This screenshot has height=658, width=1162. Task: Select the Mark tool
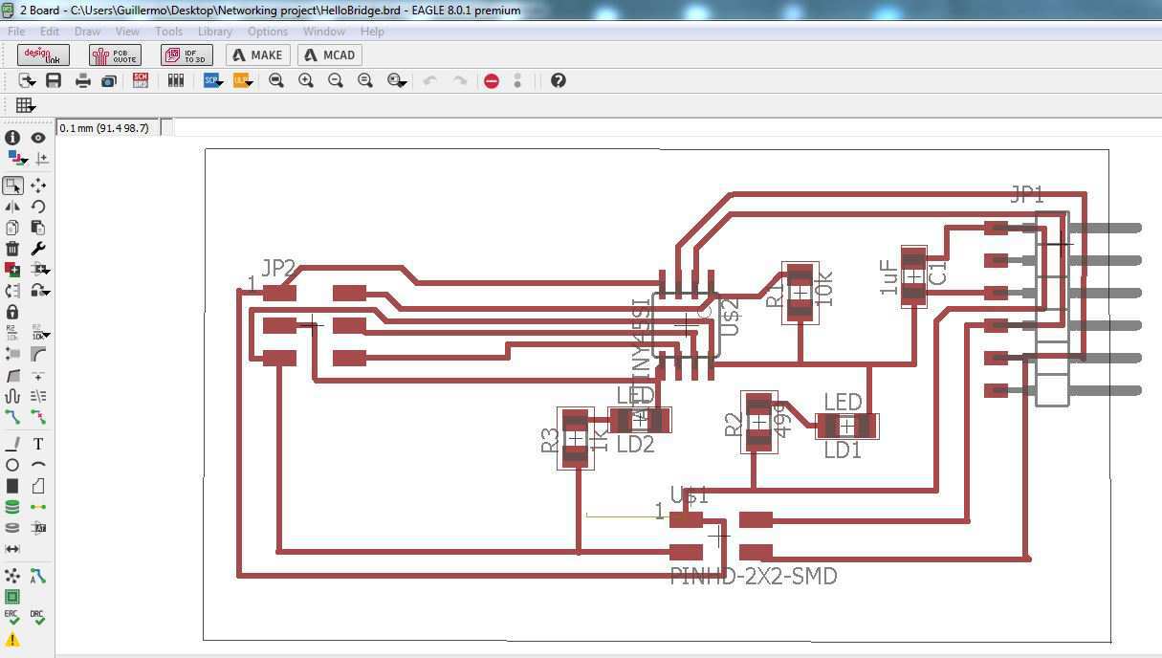point(41,159)
